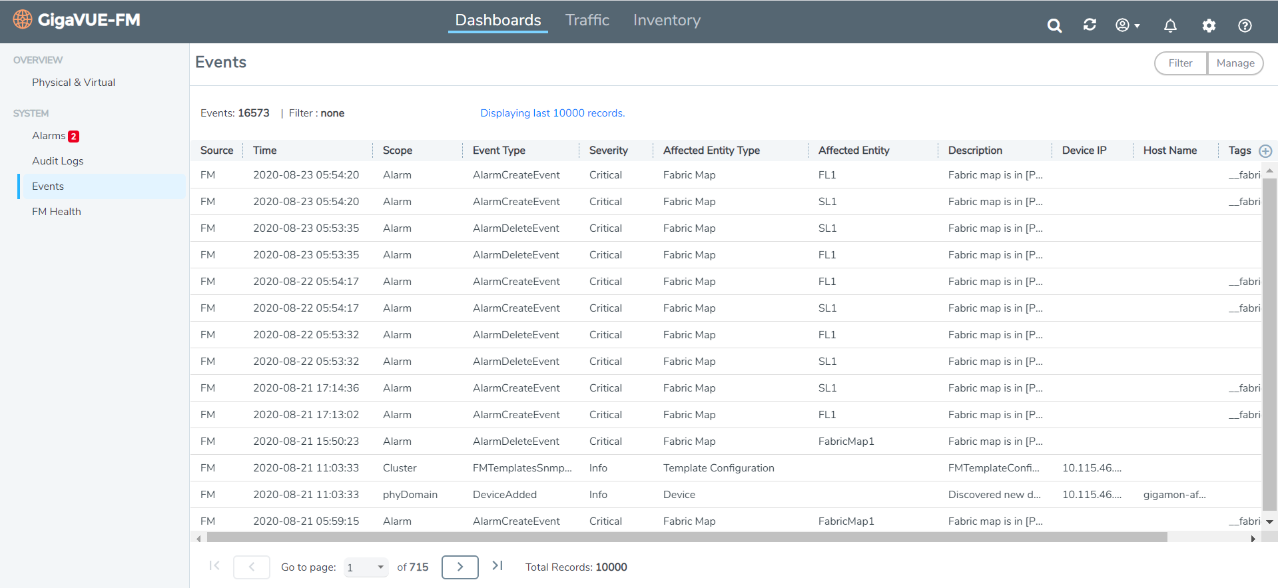This screenshot has width=1278, height=588.
Task: Sort by the Source column header
Action: tap(216, 150)
